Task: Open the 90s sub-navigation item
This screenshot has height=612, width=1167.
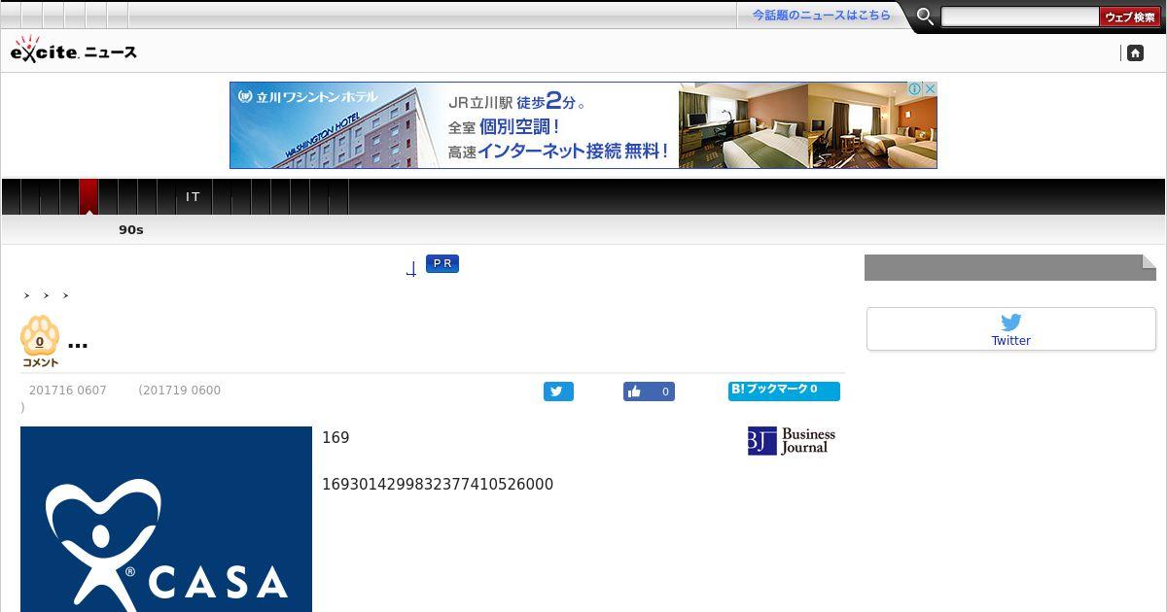Action: [x=131, y=230]
